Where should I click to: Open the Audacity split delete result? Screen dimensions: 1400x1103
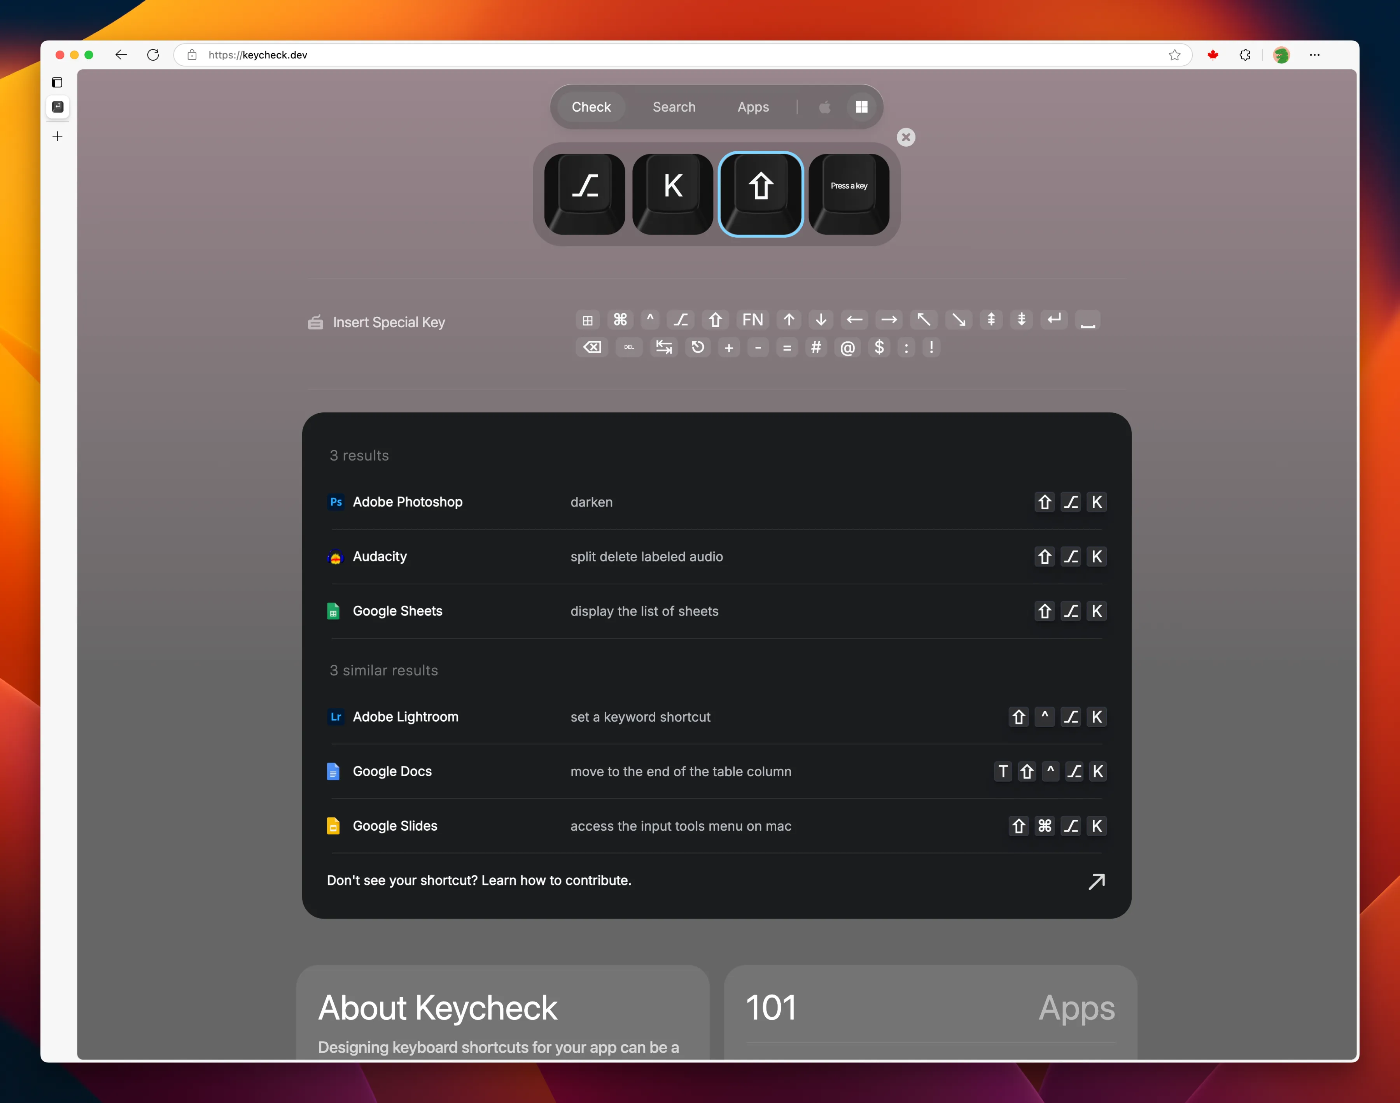tap(716, 557)
